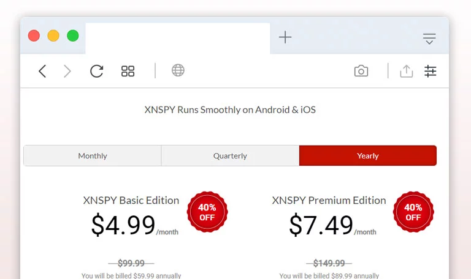471x279 pixels.
Task: Open the sliders settings icon
Action: [430, 72]
